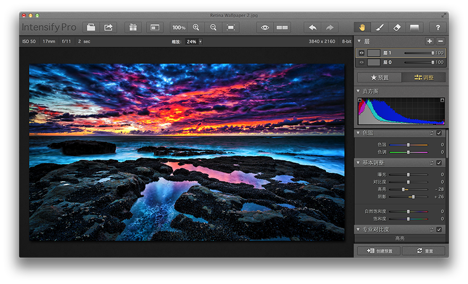Click the 重置 reset button
468x284 pixels.
pos(424,251)
